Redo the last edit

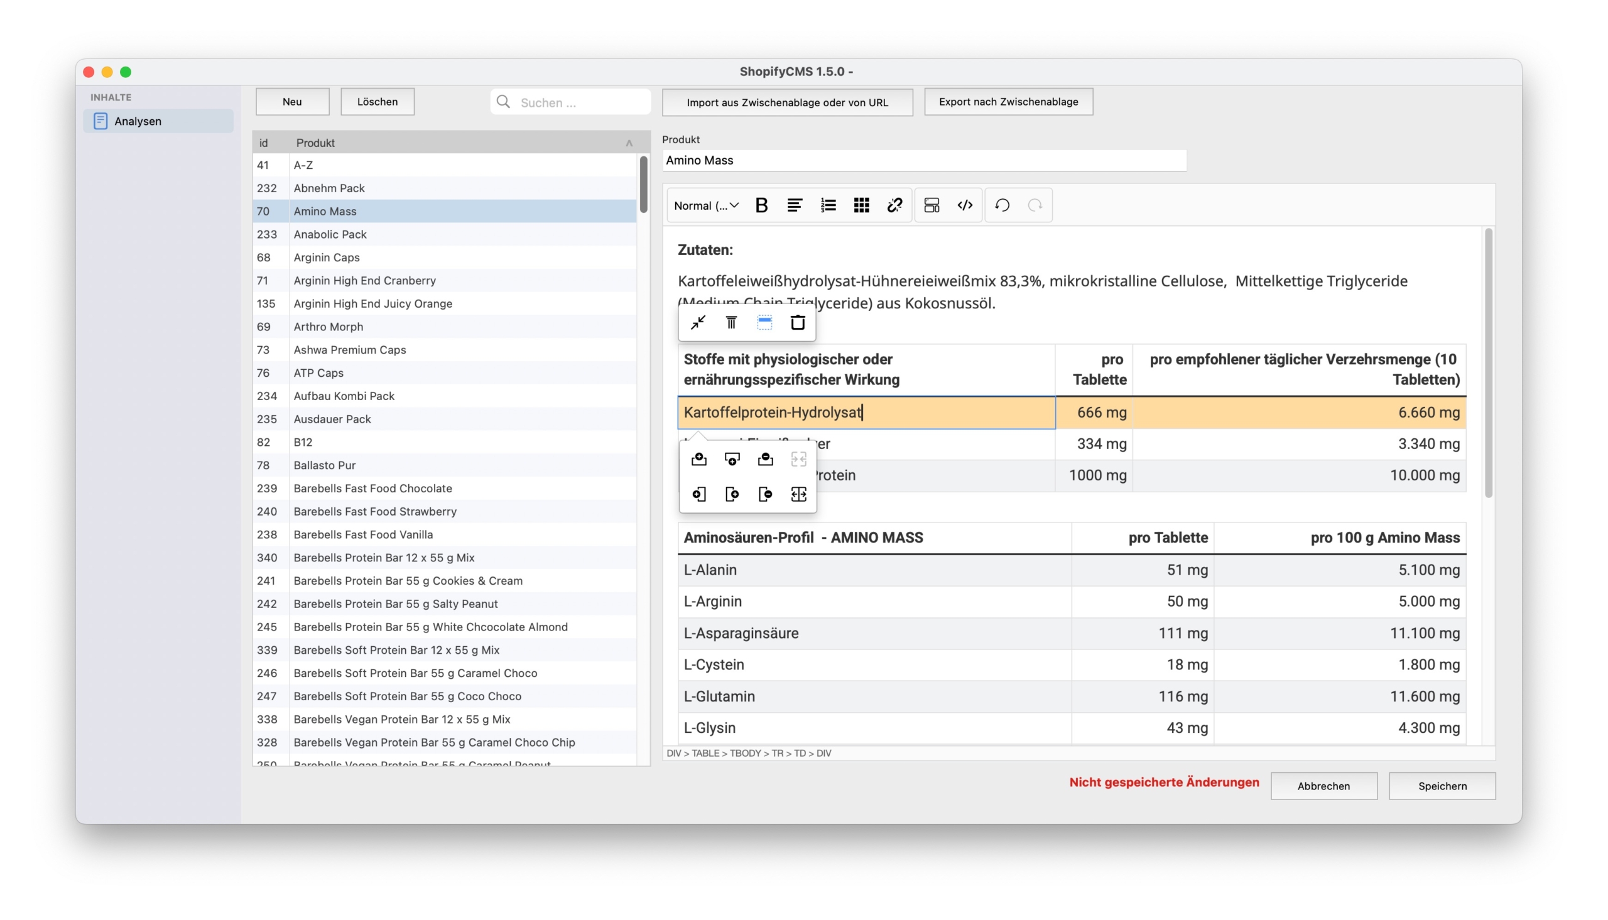click(1036, 205)
